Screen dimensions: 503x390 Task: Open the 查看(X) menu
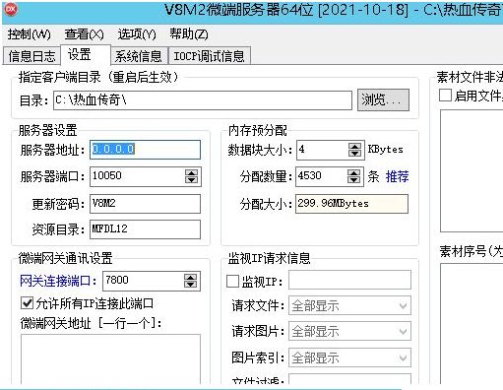84,34
